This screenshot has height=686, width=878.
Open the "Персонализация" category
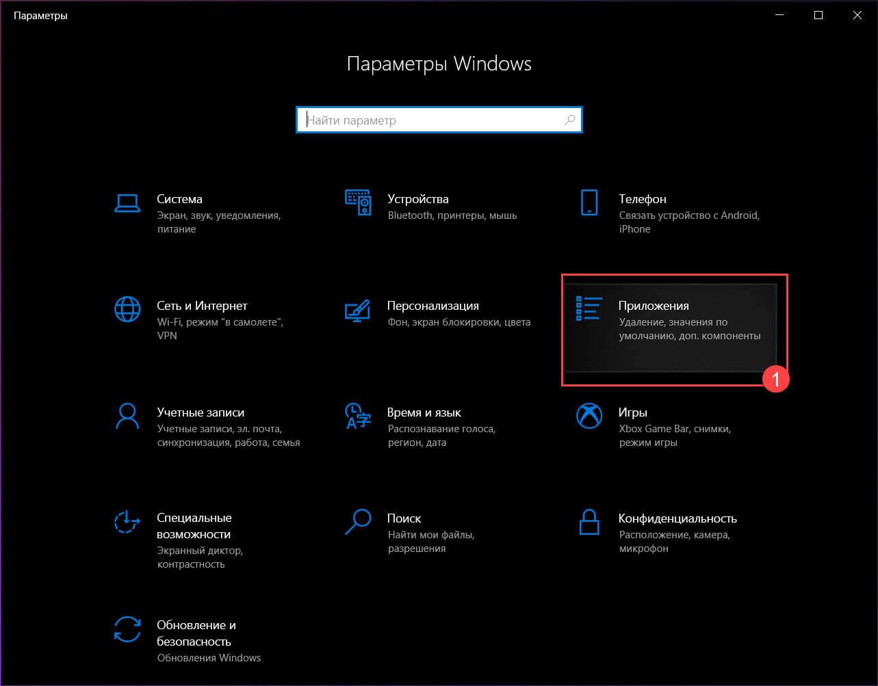pyautogui.click(x=433, y=306)
